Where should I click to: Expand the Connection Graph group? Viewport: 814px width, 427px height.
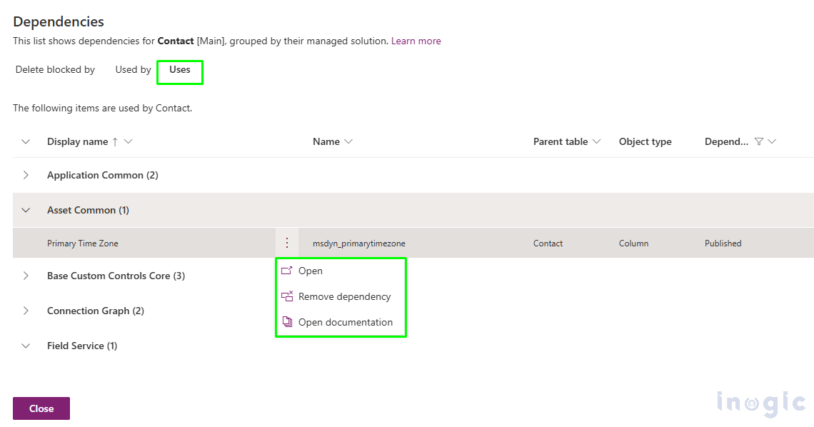(x=26, y=311)
